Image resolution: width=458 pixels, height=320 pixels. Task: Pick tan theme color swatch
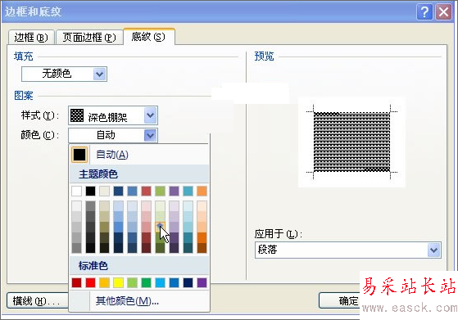105,191
